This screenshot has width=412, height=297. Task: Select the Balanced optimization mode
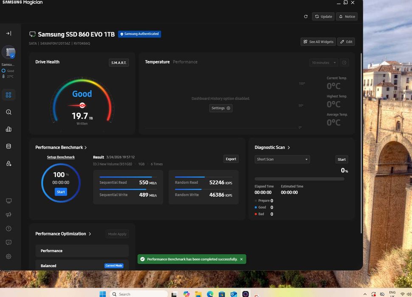[x=82, y=266]
